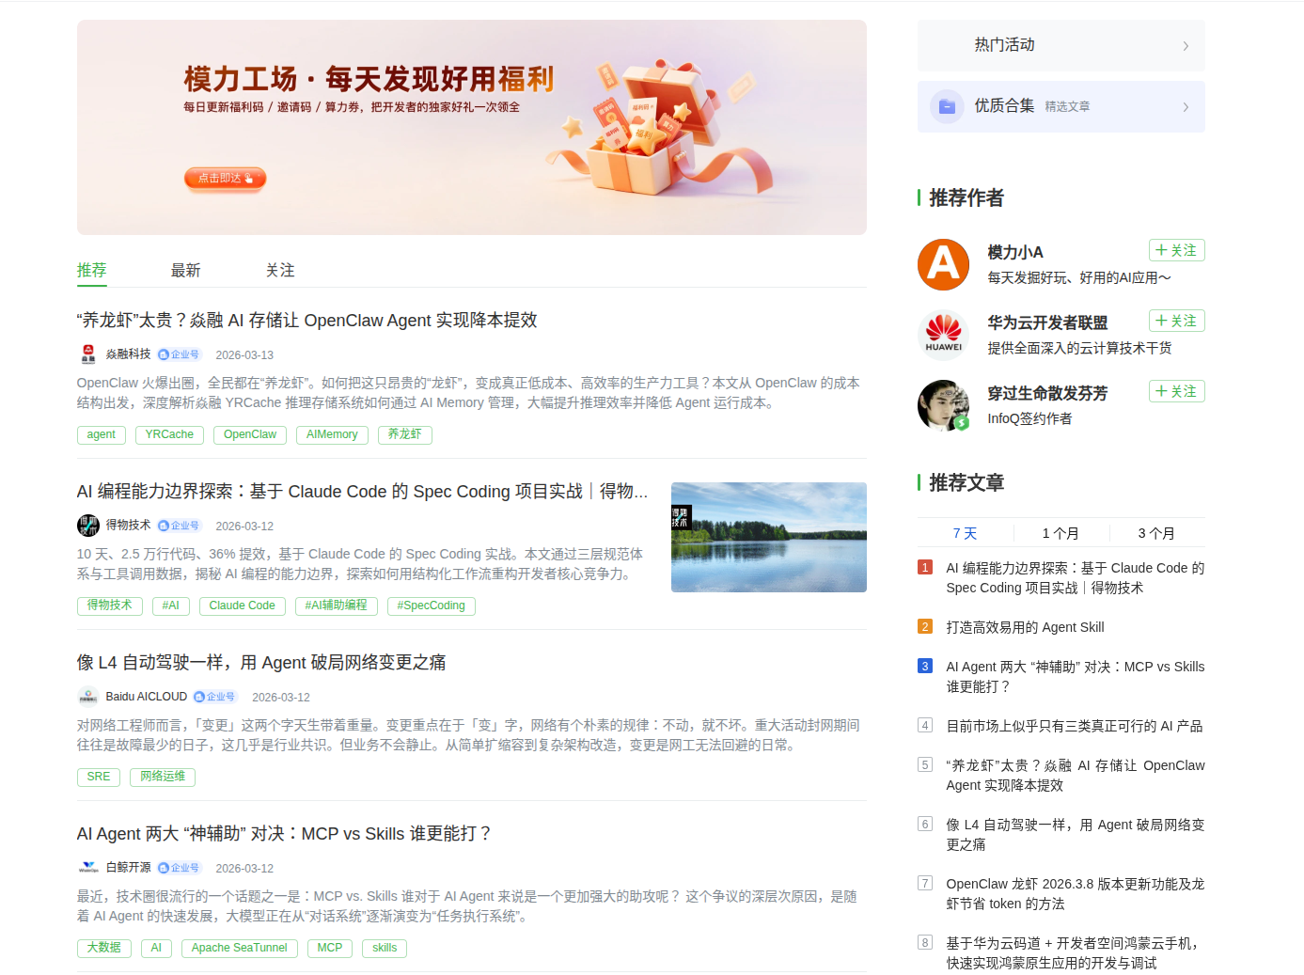The image size is (1304, 975).
Task: Click the Claude Code tag
Action: [x=243, y=606]
